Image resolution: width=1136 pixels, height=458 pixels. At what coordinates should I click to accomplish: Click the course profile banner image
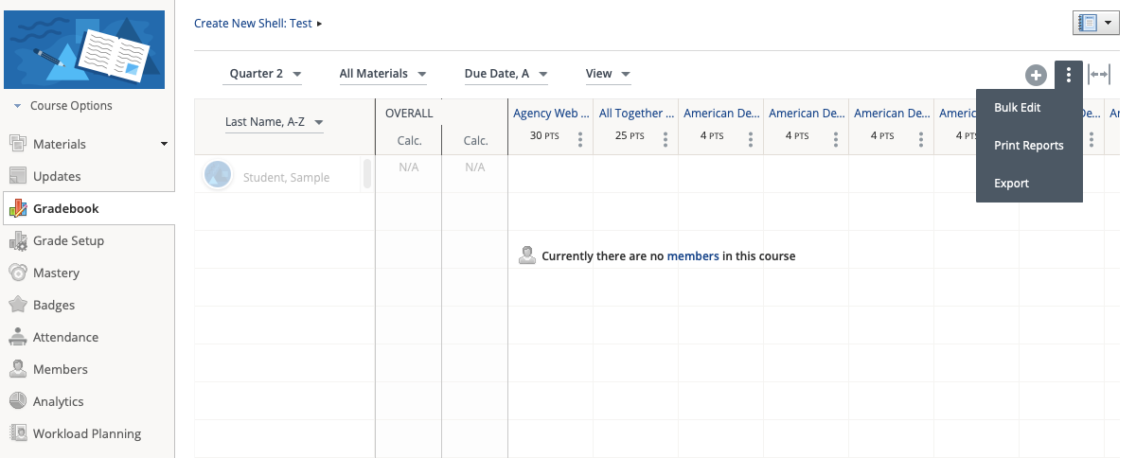[x=84, y=50]
